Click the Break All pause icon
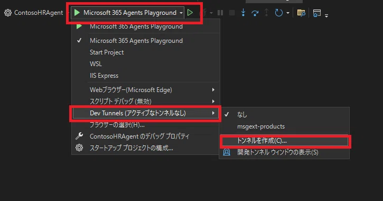The height and width of the screenshot is (201, 383). pyautogui.click(x=220, y=13)
